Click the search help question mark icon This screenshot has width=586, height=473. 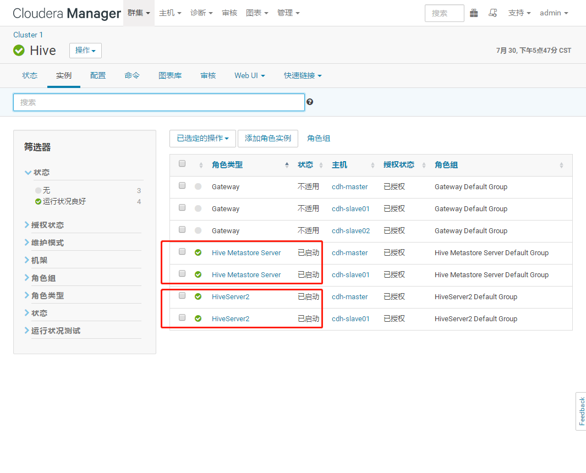310,102
